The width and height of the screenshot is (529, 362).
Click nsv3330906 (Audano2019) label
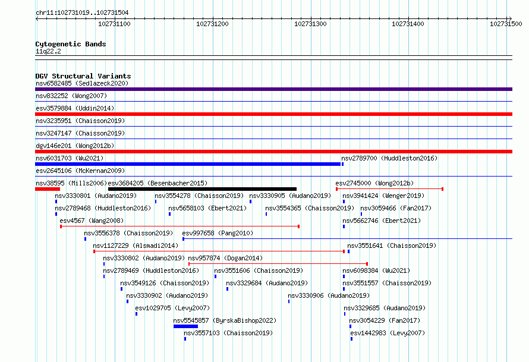[x=329, y=295]
